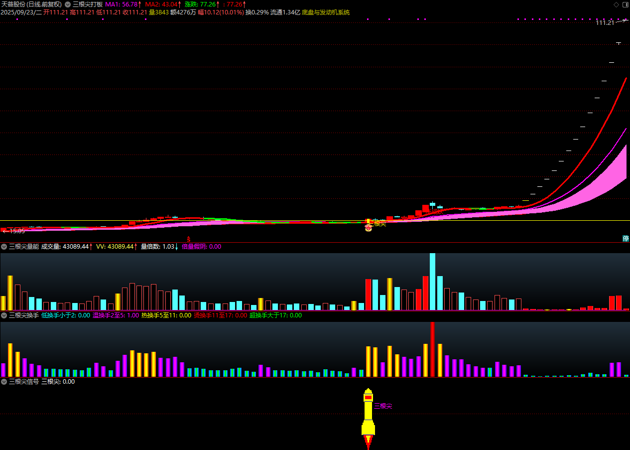
Task: Click the diamond icon at top right
Action: (616, 4)
